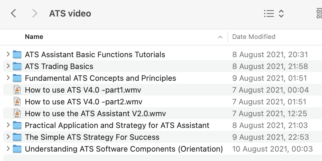This screenshot has width=322, height=161.
Task: Select Understanding ATS Software Components row
Action: [x=124, y=149]
